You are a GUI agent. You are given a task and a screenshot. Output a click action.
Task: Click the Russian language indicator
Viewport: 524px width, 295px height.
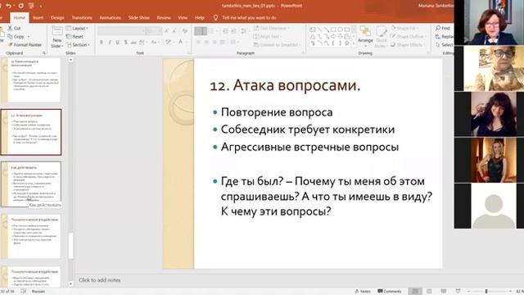38,292
